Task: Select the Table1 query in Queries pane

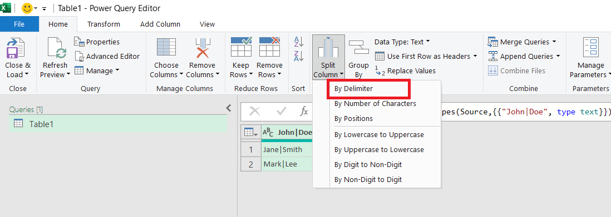Action: [118, 124]
